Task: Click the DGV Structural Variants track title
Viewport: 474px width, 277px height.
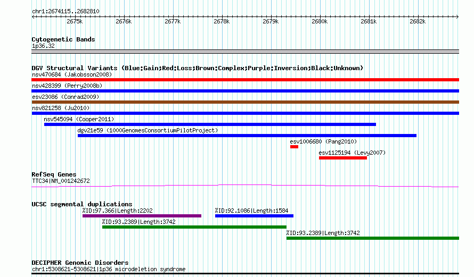Action: click(198, 68)
